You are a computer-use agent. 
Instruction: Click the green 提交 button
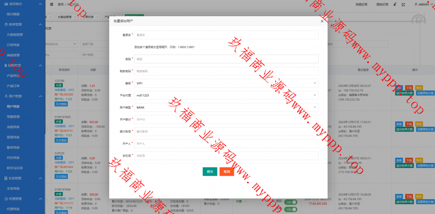pos(210,171)
